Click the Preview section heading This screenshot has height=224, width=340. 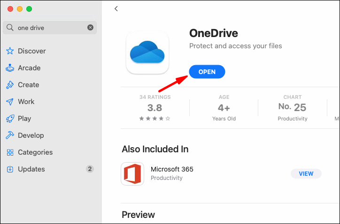(139, 215)
